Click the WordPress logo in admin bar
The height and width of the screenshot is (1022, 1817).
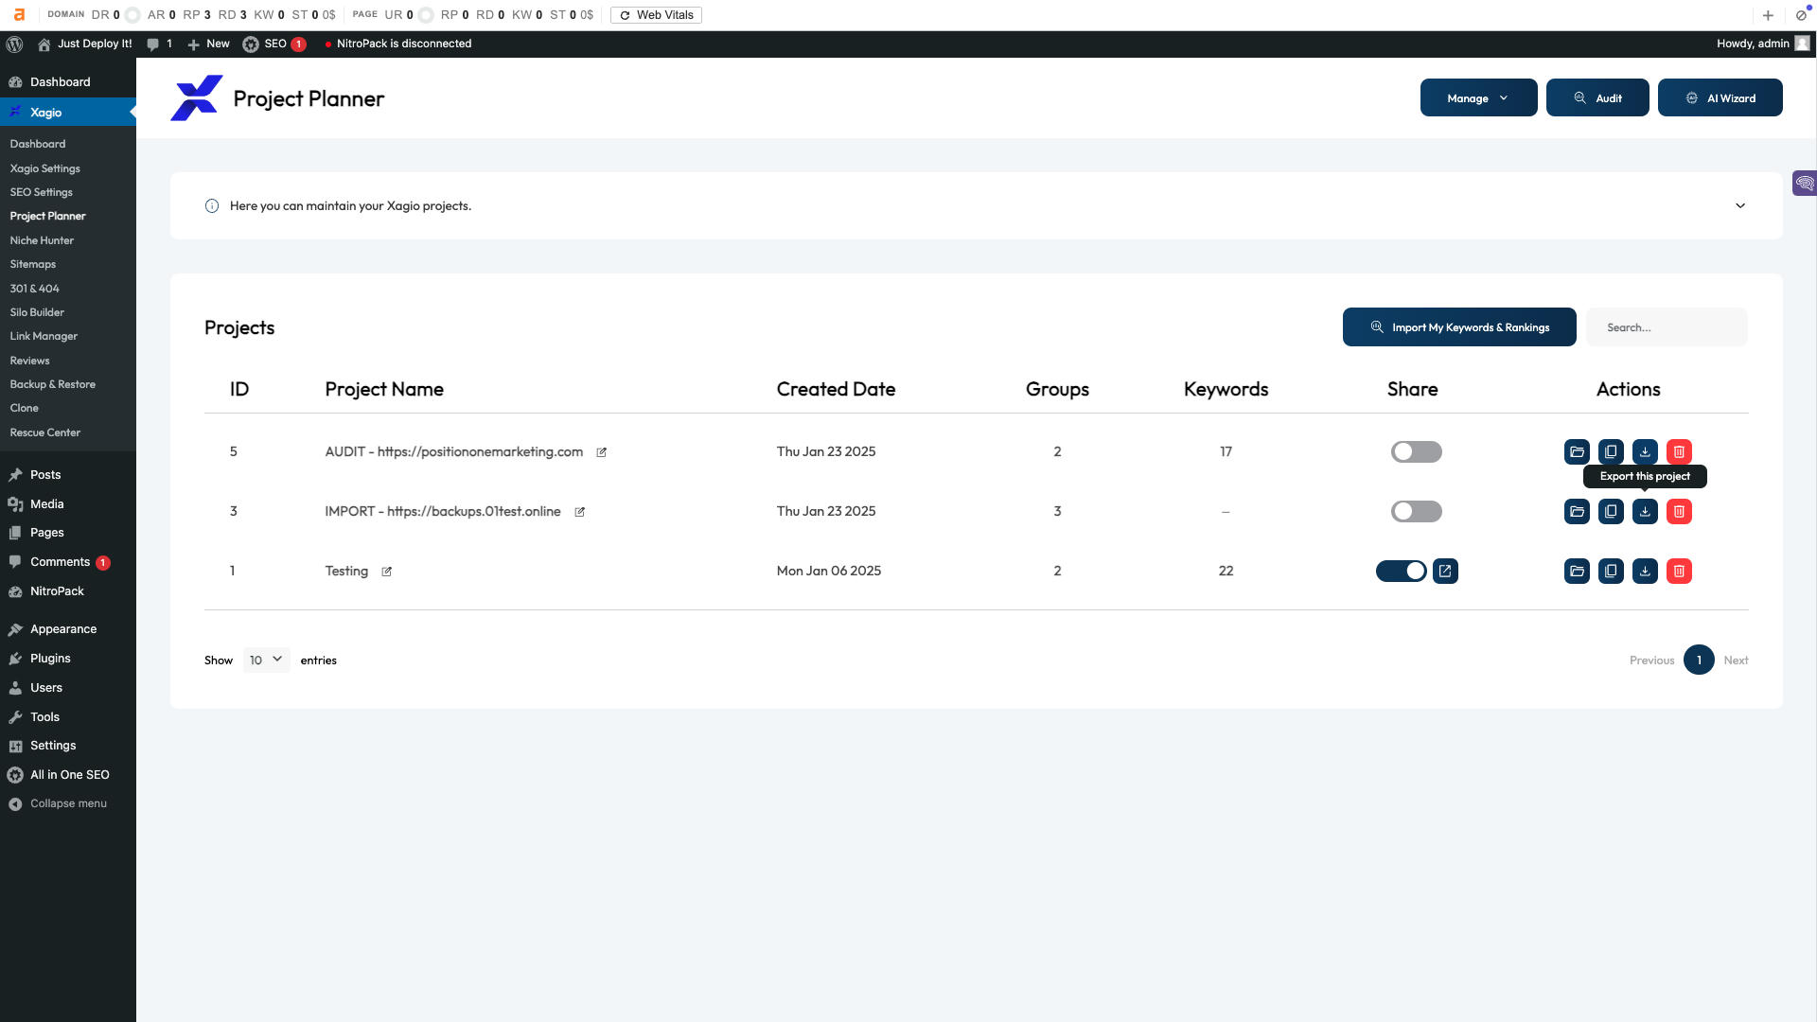pyautogui.click(x=14, y=44)
